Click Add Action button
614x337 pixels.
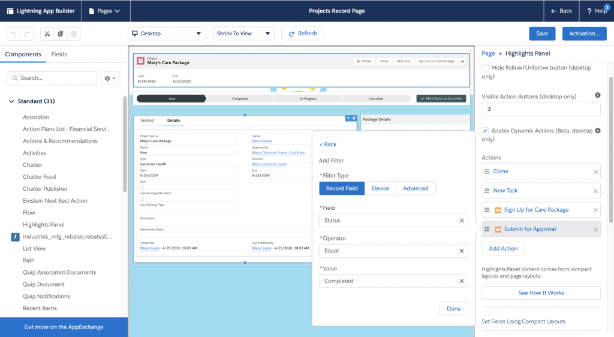tap(503, 248)
